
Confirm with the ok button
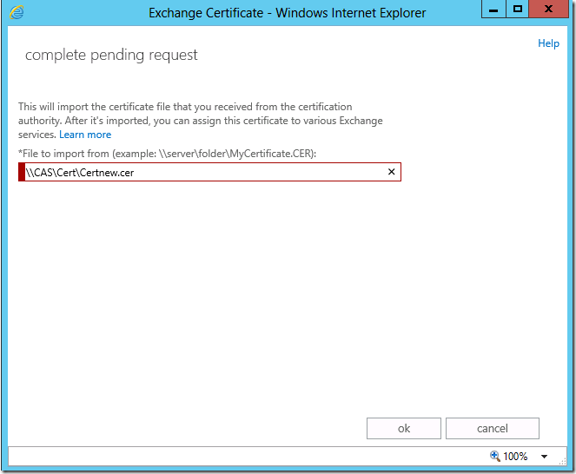pyautogui.click(x=404, y=428)
